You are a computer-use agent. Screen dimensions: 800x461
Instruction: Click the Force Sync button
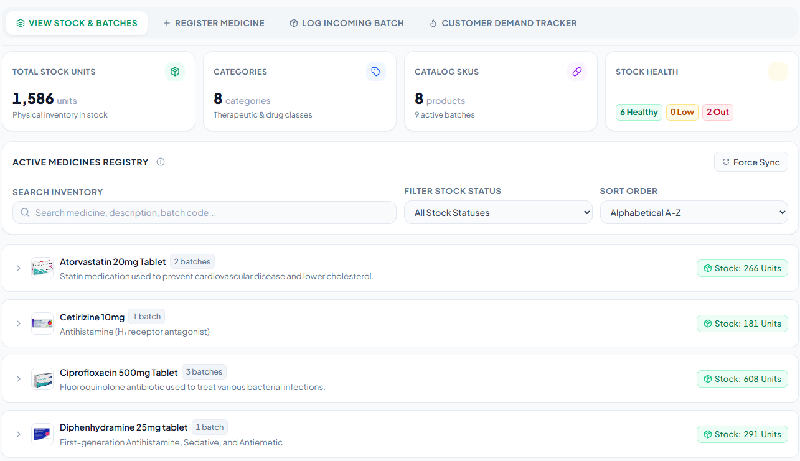coord(751,162)
